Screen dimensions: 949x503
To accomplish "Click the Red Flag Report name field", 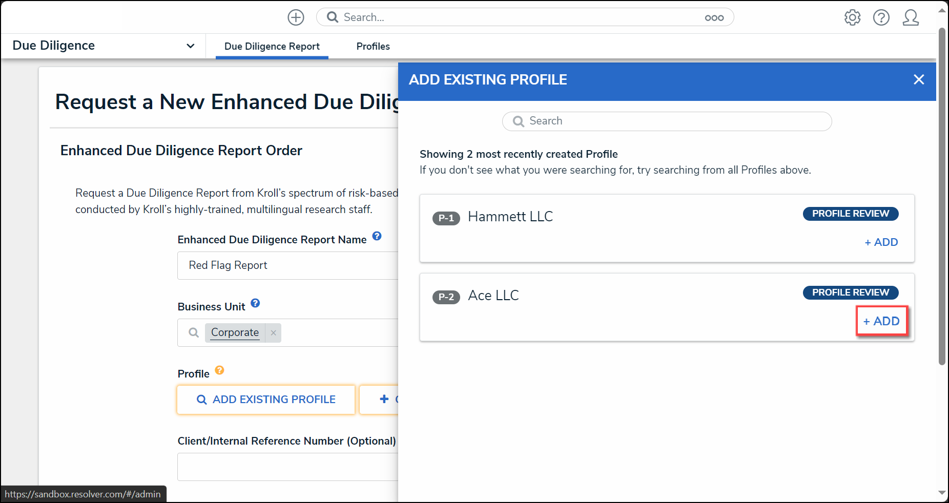I will (x=287, y=265).
